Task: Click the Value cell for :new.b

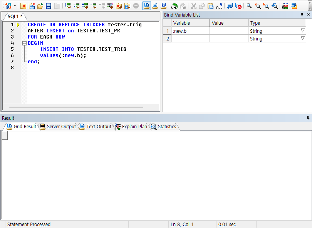Action: tap(229, 31)
